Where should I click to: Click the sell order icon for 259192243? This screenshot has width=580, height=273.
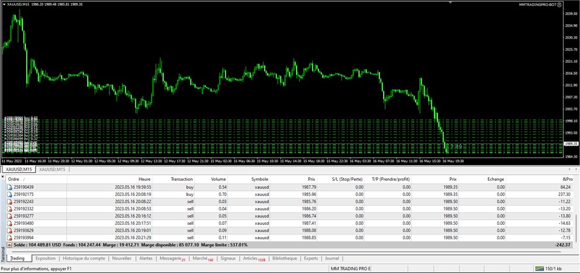tap(10, 202)
